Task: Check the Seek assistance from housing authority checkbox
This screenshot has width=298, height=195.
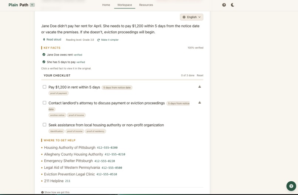Action: [x=44, y=125]
